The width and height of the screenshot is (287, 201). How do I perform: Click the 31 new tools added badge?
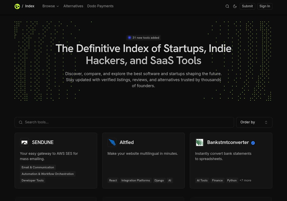tap(143, 38)
